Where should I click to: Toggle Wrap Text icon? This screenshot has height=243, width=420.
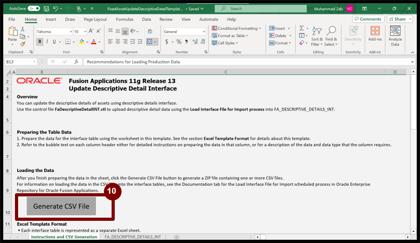point(150,31)
